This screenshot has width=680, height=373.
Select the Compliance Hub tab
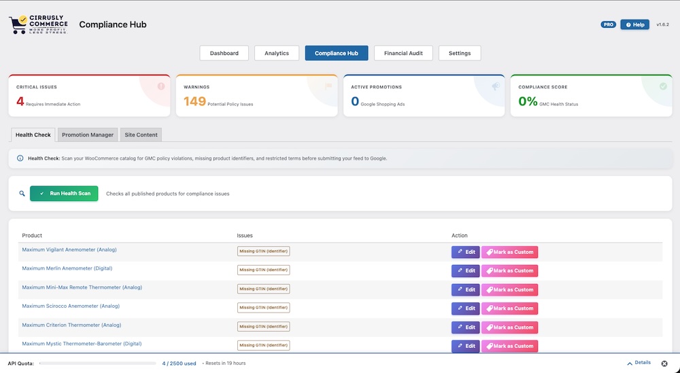[337, 53]
